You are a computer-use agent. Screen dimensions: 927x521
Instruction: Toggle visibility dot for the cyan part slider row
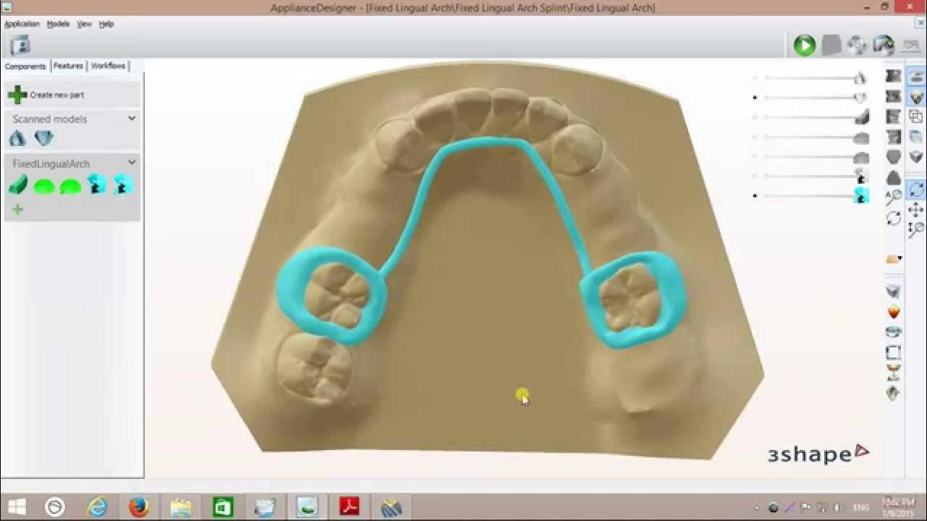coord(755,195)
